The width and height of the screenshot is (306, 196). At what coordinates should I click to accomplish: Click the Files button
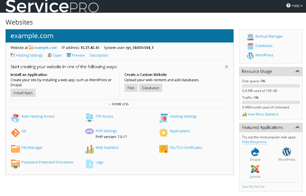(131, 88)
